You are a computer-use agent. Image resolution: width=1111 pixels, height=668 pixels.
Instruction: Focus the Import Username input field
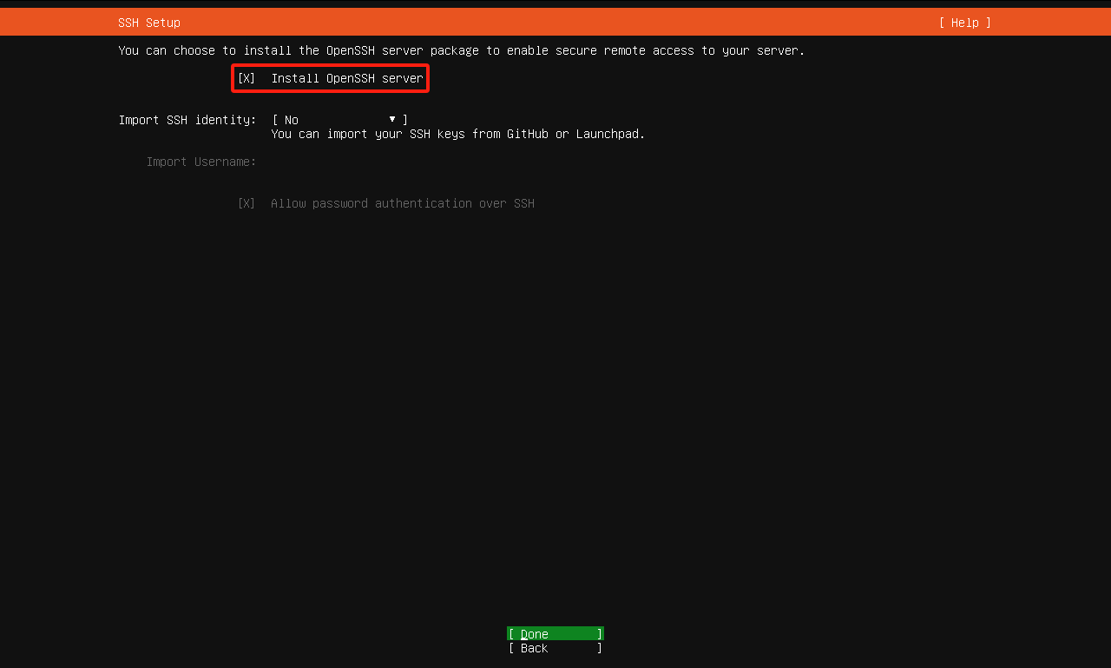pyautogui.click(x=347, y=162)
